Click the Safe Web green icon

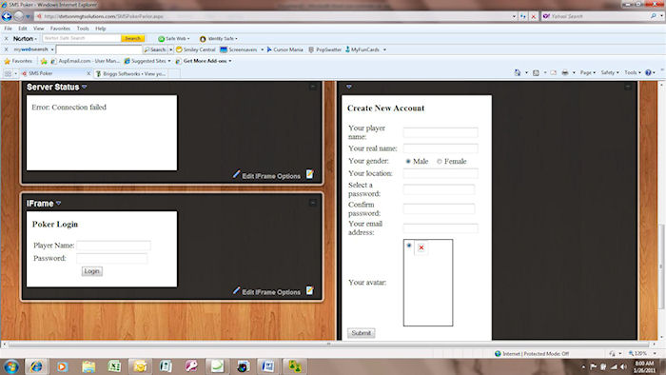161,39
